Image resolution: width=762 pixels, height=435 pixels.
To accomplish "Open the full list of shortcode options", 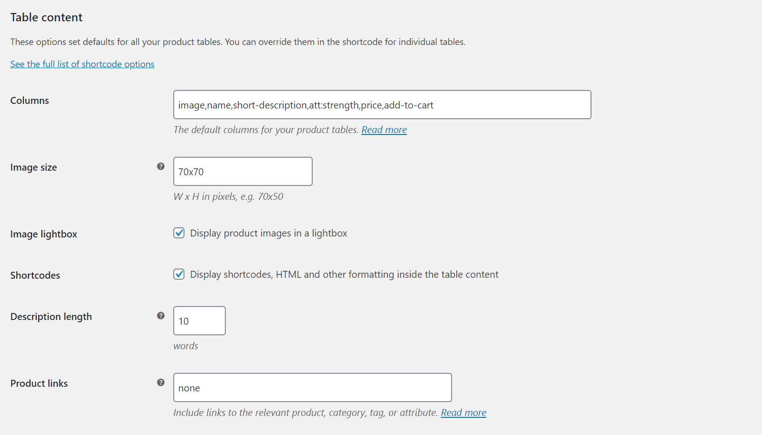I will pos(82,64).
